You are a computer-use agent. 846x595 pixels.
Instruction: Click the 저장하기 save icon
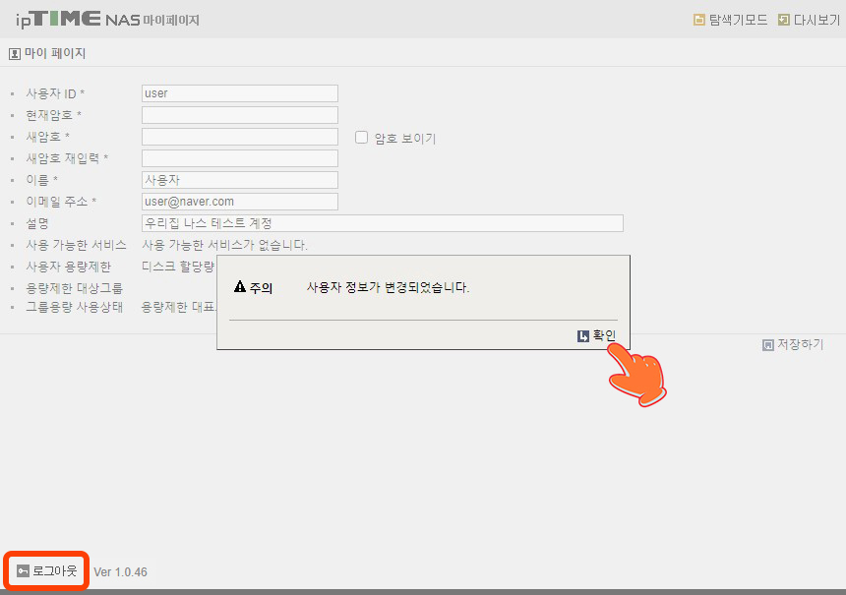pos(768,345)
